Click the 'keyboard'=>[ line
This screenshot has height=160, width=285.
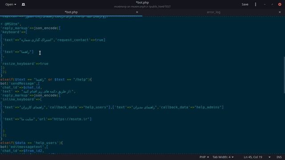14,32
